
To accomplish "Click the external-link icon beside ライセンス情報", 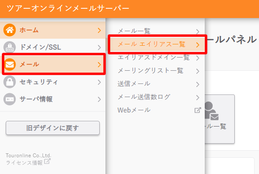I will click(47, 161).
